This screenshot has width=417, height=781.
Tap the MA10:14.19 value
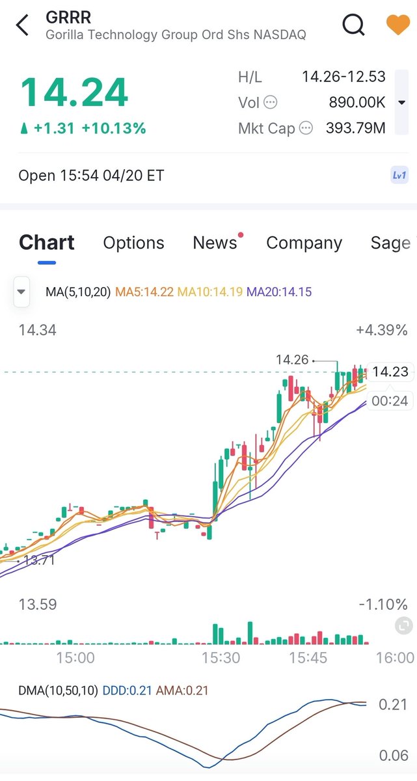click(209, 292)
